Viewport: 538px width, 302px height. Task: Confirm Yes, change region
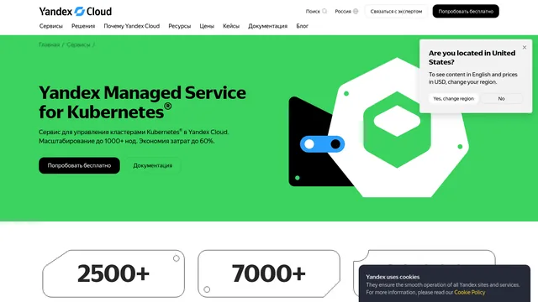(453, 99)
